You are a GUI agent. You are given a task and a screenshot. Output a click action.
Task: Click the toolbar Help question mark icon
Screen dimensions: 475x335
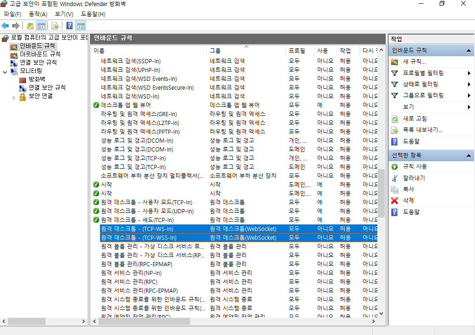pyautogui.click(x=69, y=26)
